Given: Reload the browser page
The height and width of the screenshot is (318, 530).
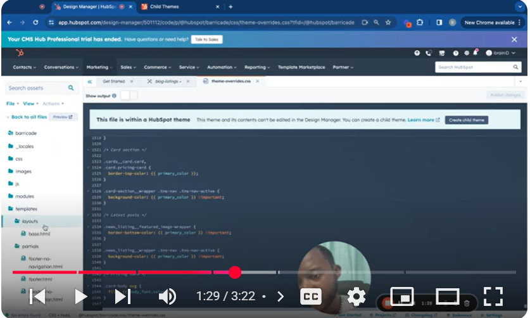Looking at the screenshot, I should click(35, 22).
